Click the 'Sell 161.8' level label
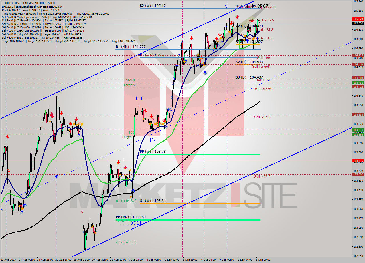The image size is (365, 263). pyautogui.click(x=263, y=80)
